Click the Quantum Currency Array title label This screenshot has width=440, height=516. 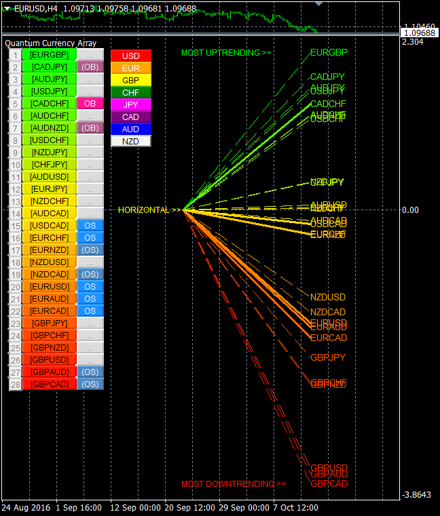click(51, 43)
